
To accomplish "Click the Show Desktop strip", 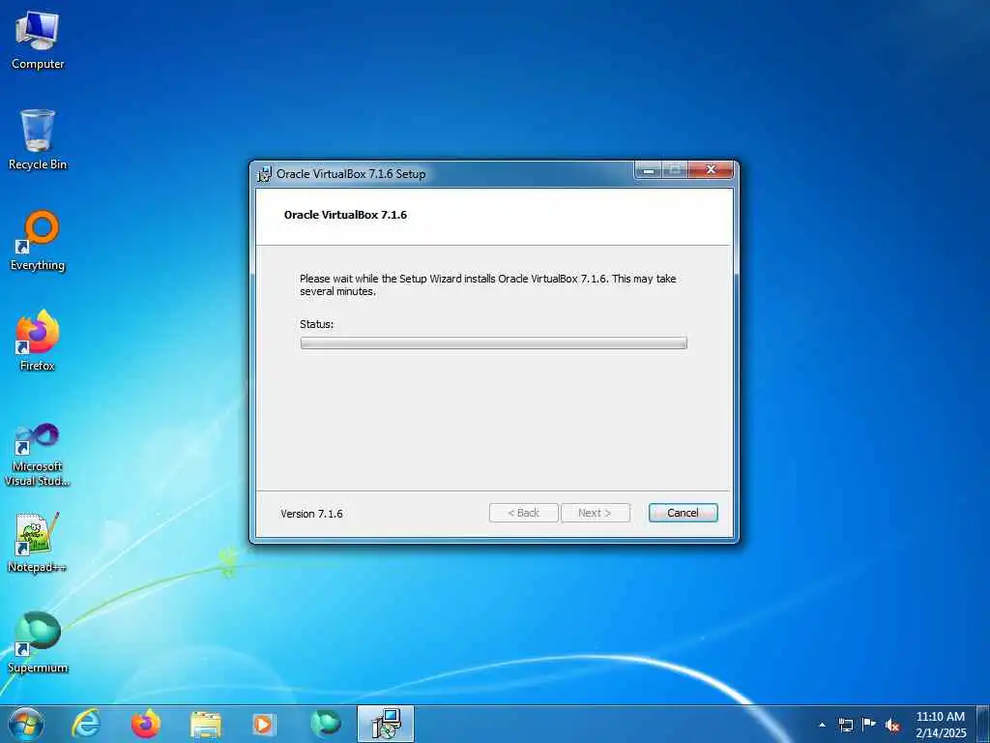I will point(983,724).
